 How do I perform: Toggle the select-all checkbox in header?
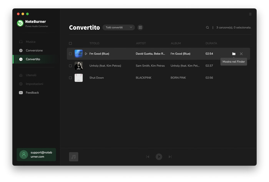click(70, 43)
